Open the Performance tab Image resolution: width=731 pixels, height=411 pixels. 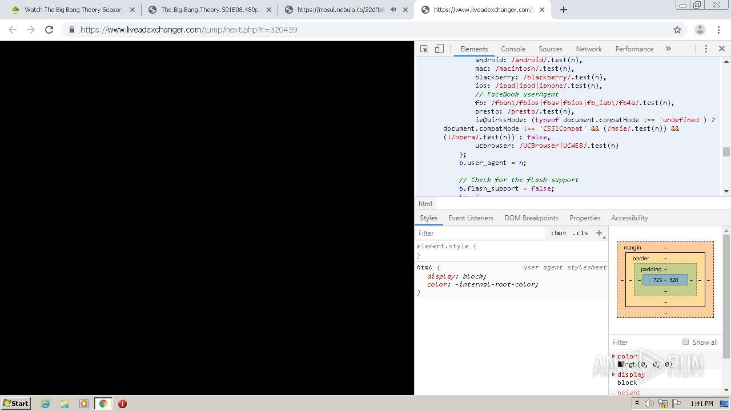(634, 49)
